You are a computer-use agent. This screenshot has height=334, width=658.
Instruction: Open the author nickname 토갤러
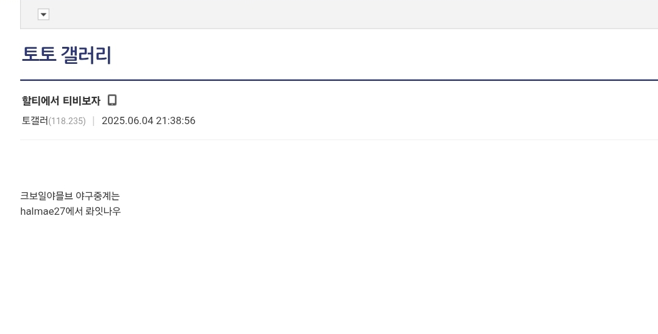35,120
